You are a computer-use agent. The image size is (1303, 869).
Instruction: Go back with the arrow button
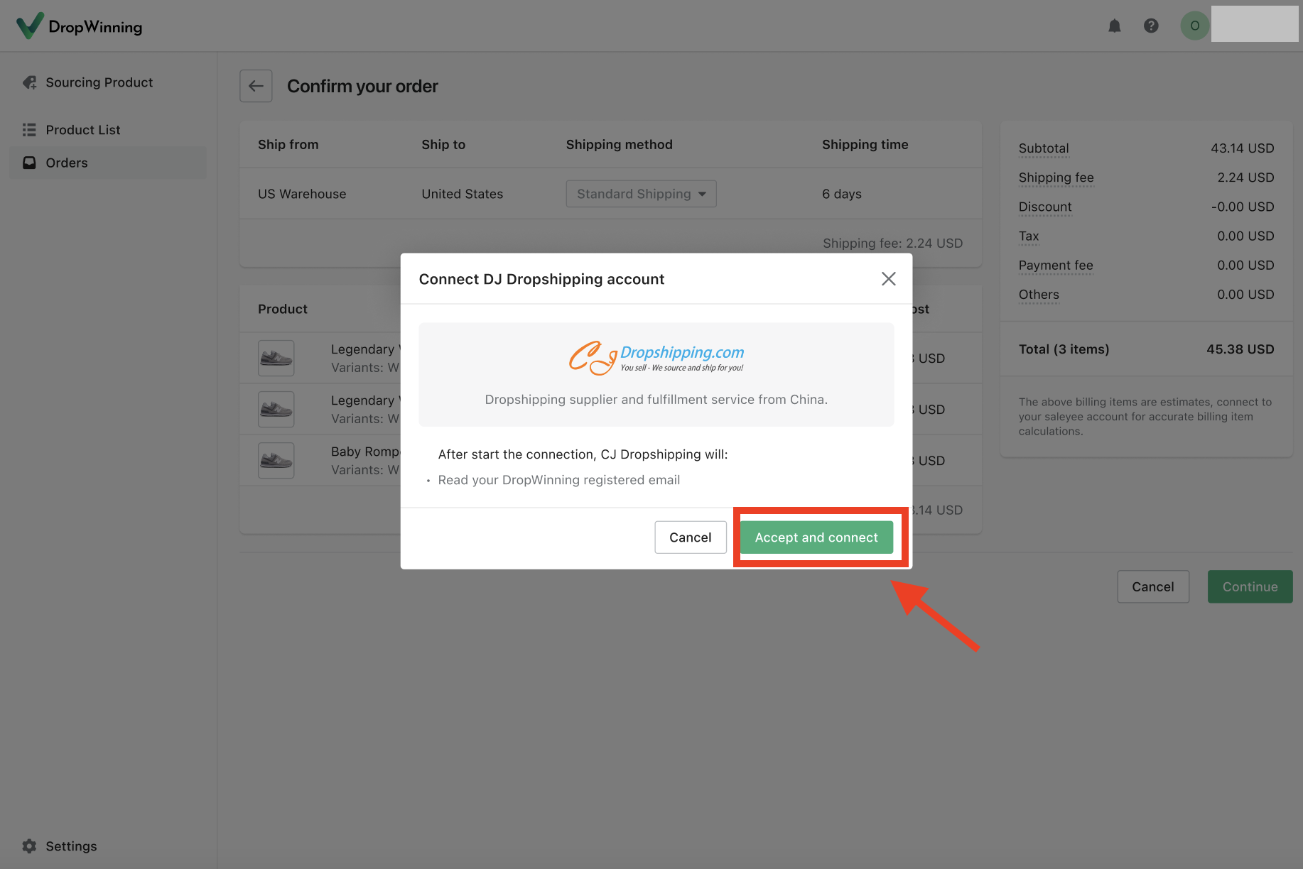(256, 86)
